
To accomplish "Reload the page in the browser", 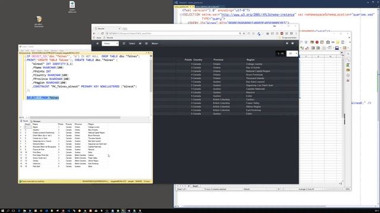I will (x=102, y=33).
